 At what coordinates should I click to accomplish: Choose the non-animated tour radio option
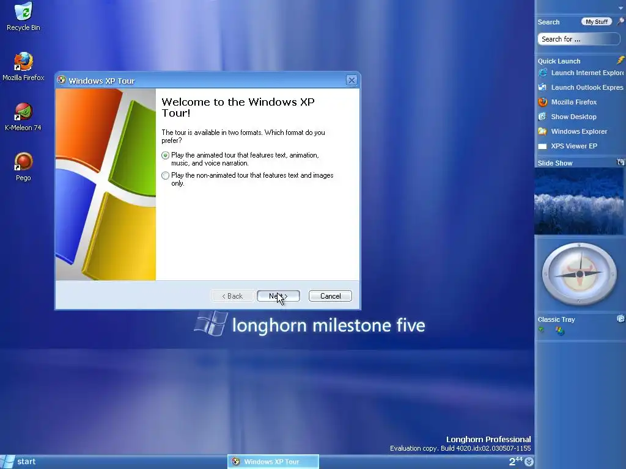(165, 175)
